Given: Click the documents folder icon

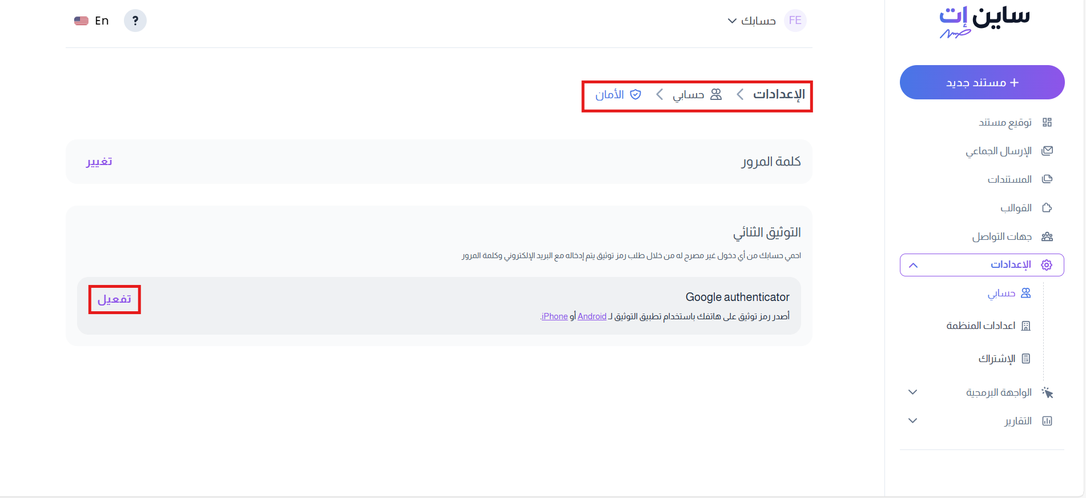Looking at the screenshot, I should [x=1047, y=179].
